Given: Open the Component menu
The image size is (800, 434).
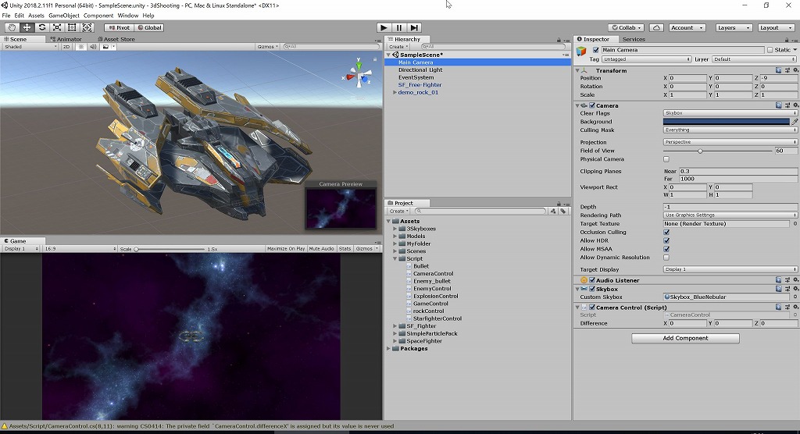Looking at the screenshot, I should click(x=98, y=16).
